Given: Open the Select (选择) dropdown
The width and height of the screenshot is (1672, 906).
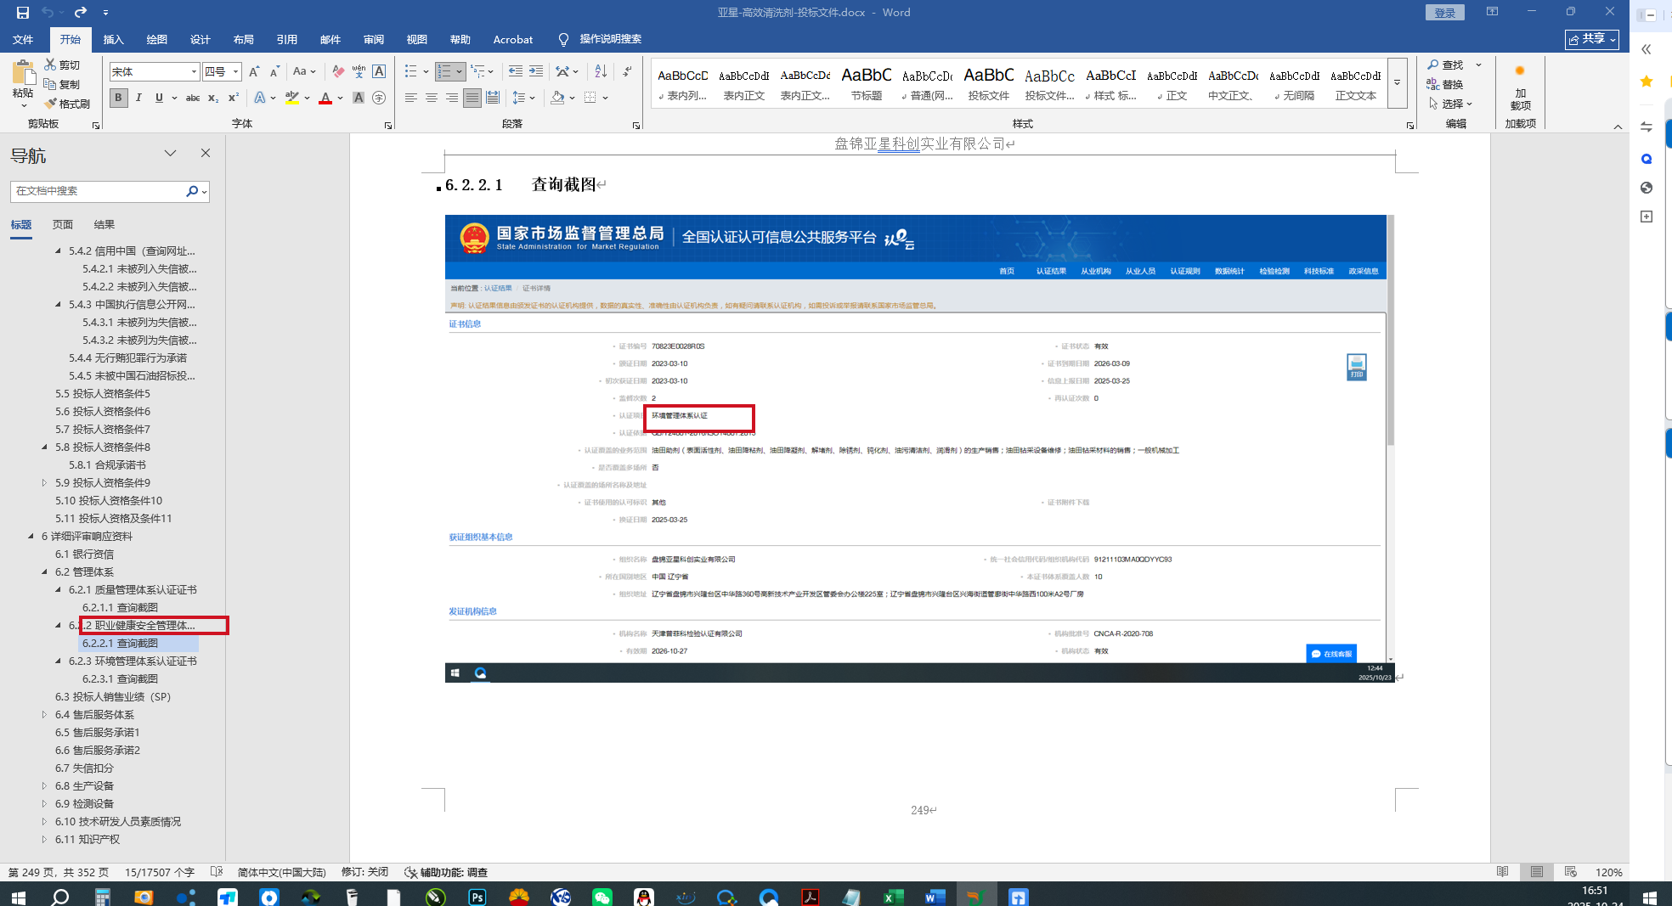Looking at the screenshot, I should point(1450,104).
